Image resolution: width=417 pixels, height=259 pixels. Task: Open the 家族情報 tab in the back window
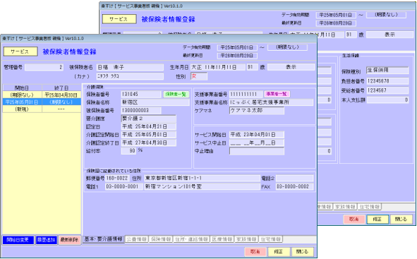345,207
